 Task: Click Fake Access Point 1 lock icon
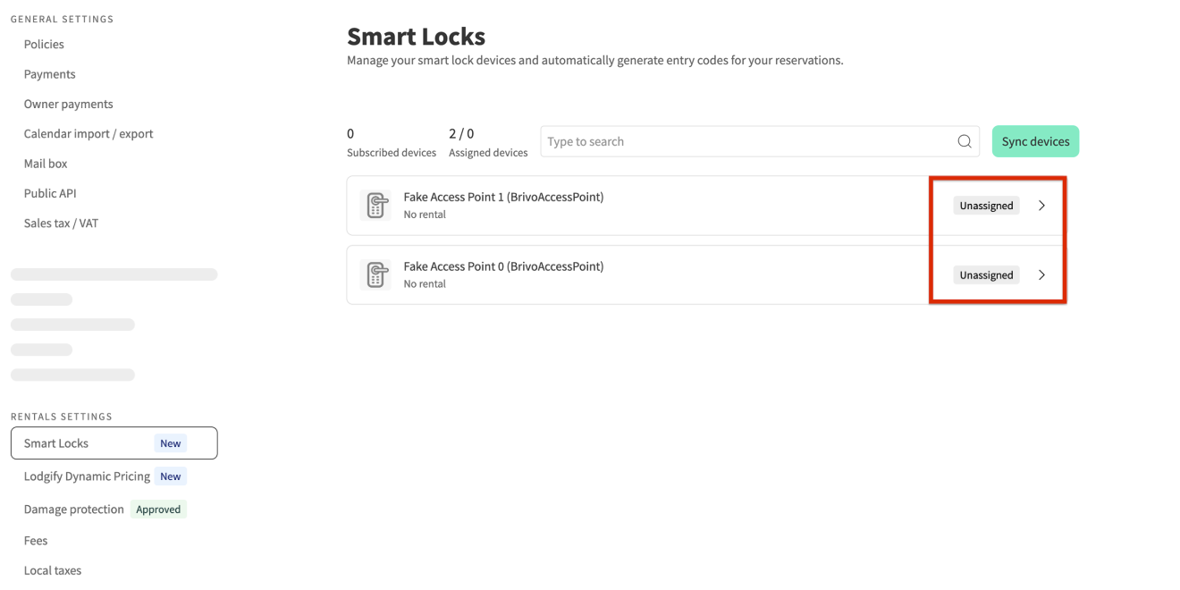tap(375, 206)
